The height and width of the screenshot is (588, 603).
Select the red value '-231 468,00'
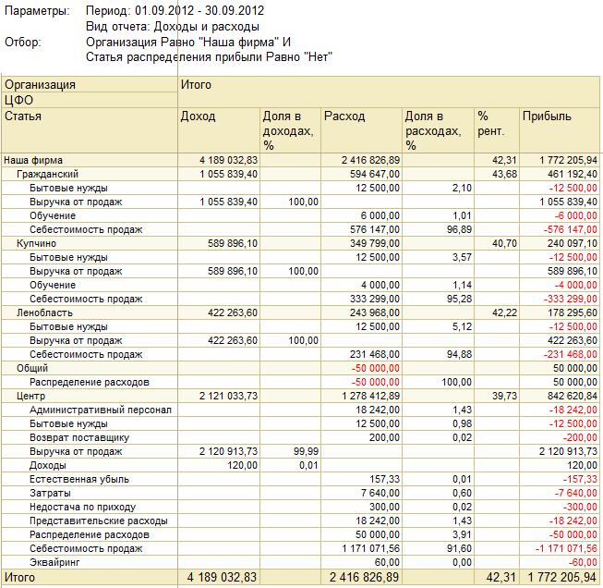tap(571, 354)
